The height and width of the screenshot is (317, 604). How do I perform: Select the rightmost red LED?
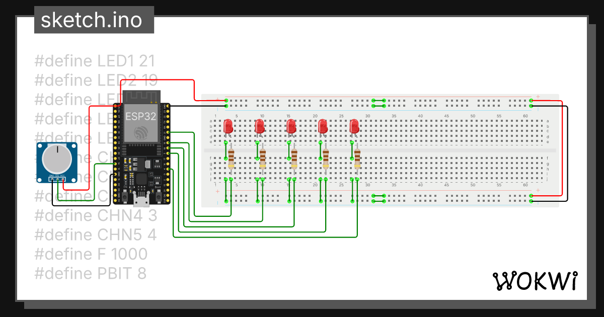(x=354, y=126)
